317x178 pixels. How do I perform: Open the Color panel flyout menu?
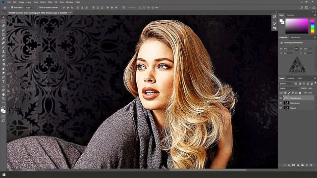click(315, 15)
